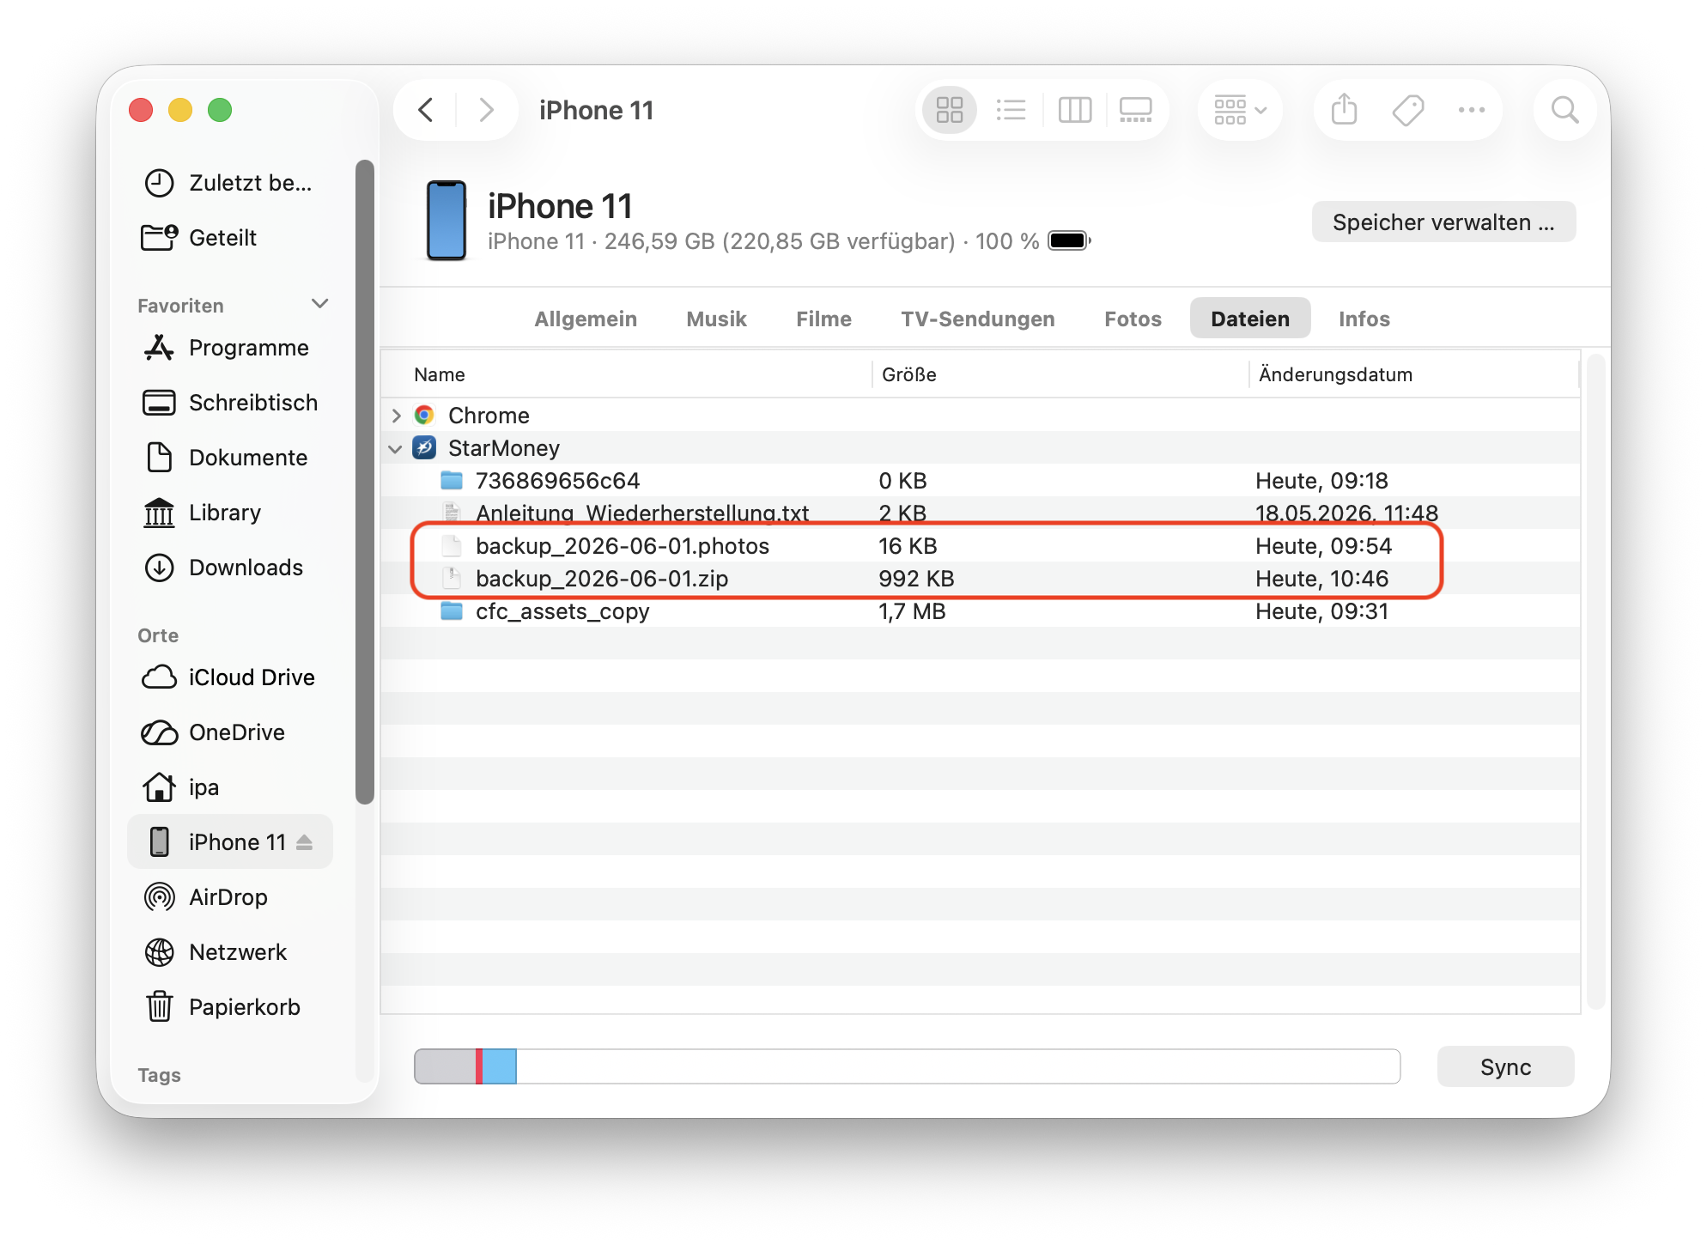
Task: Click the large iPhone device thumbnail
Action: [x=446, y=221]
